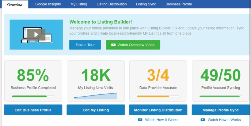Click the Business Profile Completed progress bar
The image size is (251, 126).
(x=33, y=96)
